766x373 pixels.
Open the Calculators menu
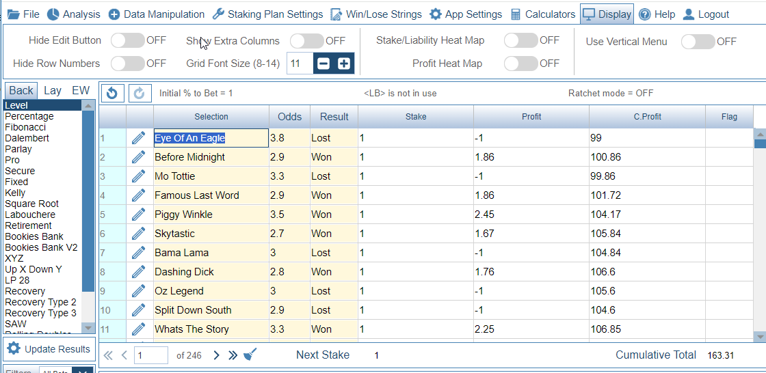542,14
